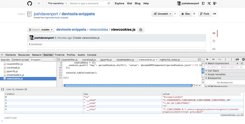Open the cssprettifier.js editor tab
245x124 pixels.
pos(69,59)
